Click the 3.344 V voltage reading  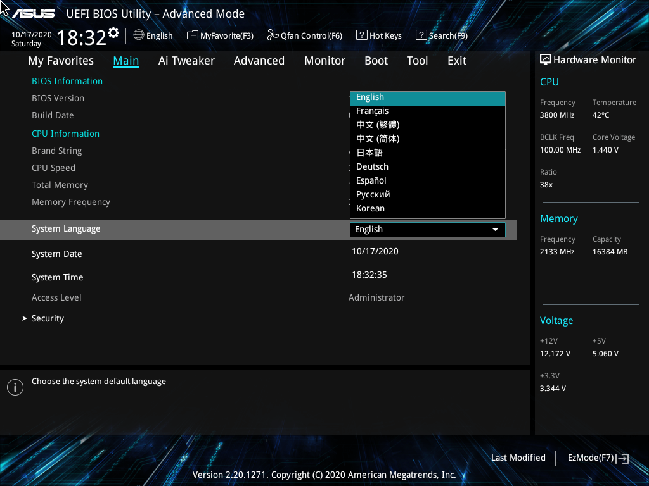(x=553, y=389)
